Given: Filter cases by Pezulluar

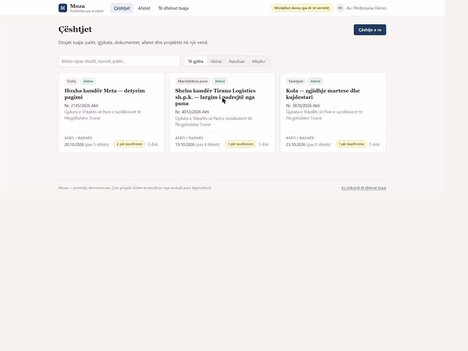Looking at the screenshot, I should pyautogui.click(x=237, y=61).
